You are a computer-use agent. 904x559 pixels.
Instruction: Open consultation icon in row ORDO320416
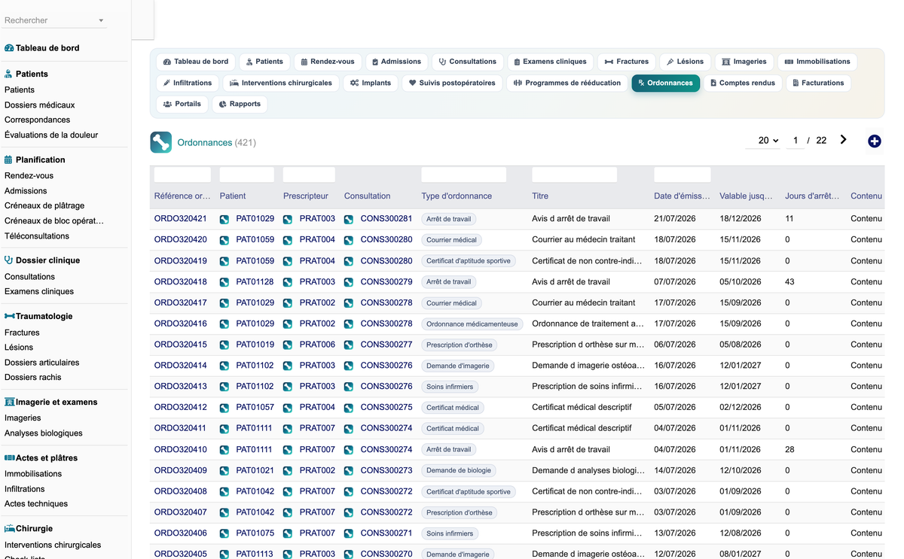pos(349,324)
